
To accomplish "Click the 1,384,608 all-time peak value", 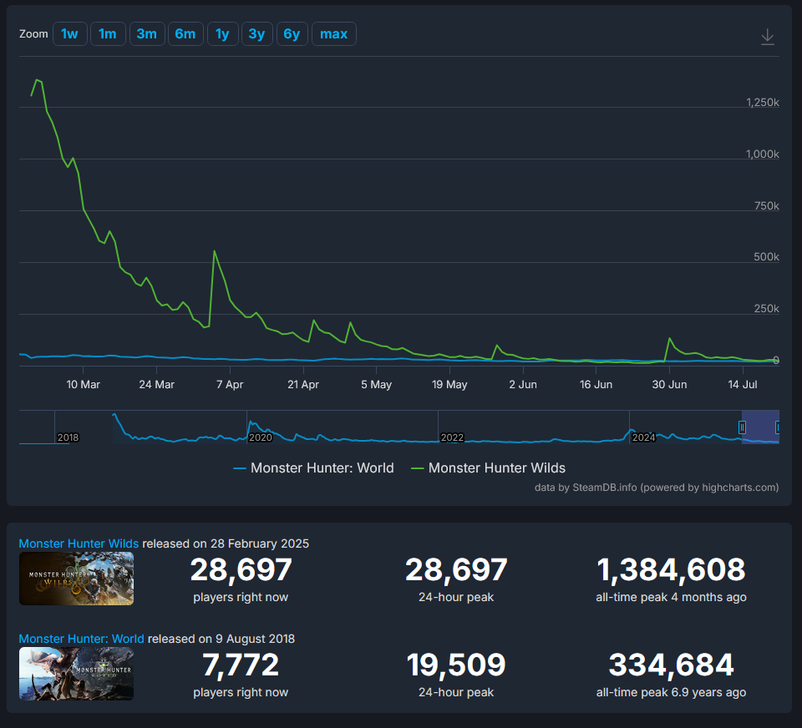I will coord(671,569).
